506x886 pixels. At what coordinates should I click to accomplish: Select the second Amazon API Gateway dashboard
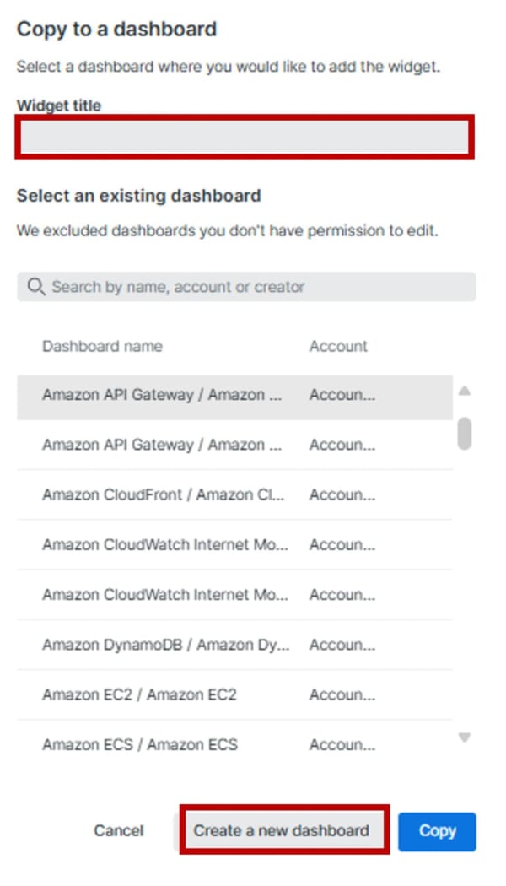point(162,445)
